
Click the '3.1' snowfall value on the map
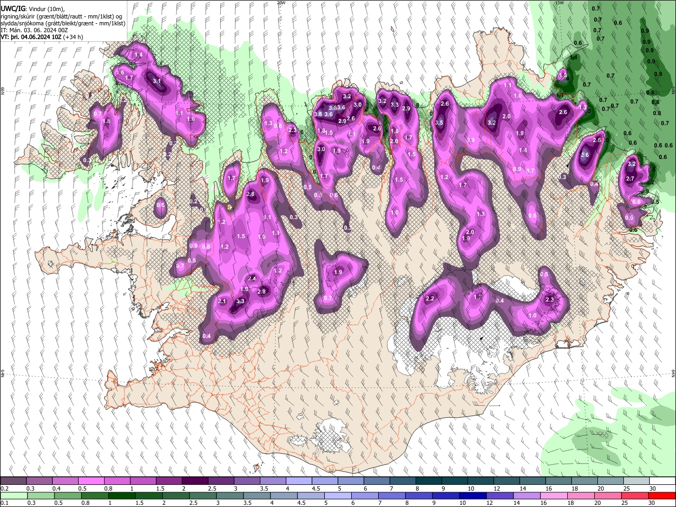156,81
